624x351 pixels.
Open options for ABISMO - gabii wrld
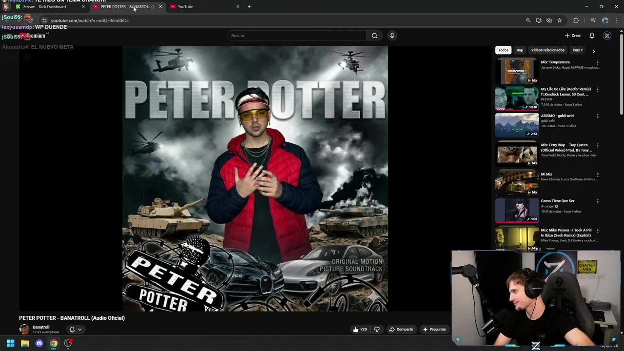pyautogui.click(x=598, y=117)
